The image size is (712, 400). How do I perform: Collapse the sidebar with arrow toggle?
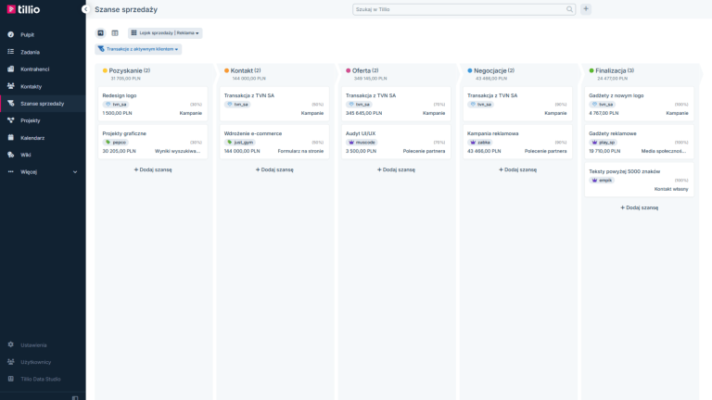point(84,9)
